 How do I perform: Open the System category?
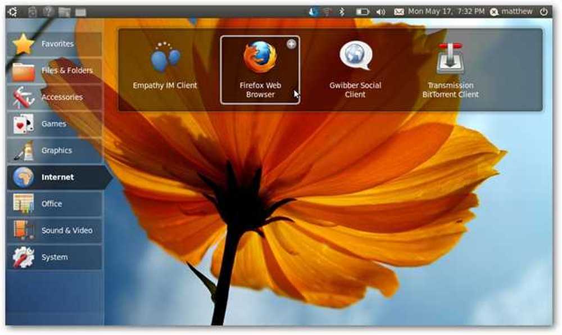coord(55,257)
